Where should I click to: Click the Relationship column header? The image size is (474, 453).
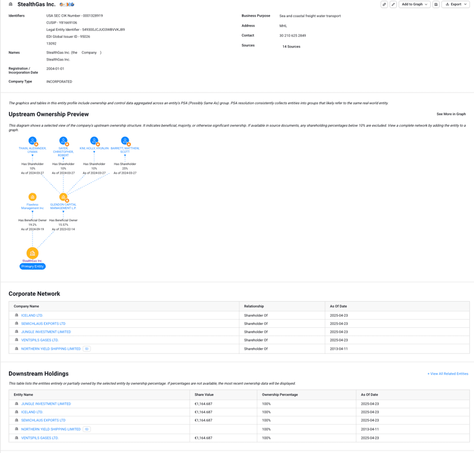click(254, 306)
